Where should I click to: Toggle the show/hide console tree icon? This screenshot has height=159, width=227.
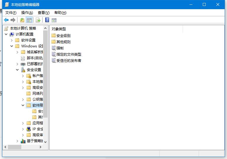tap(29, 20)
